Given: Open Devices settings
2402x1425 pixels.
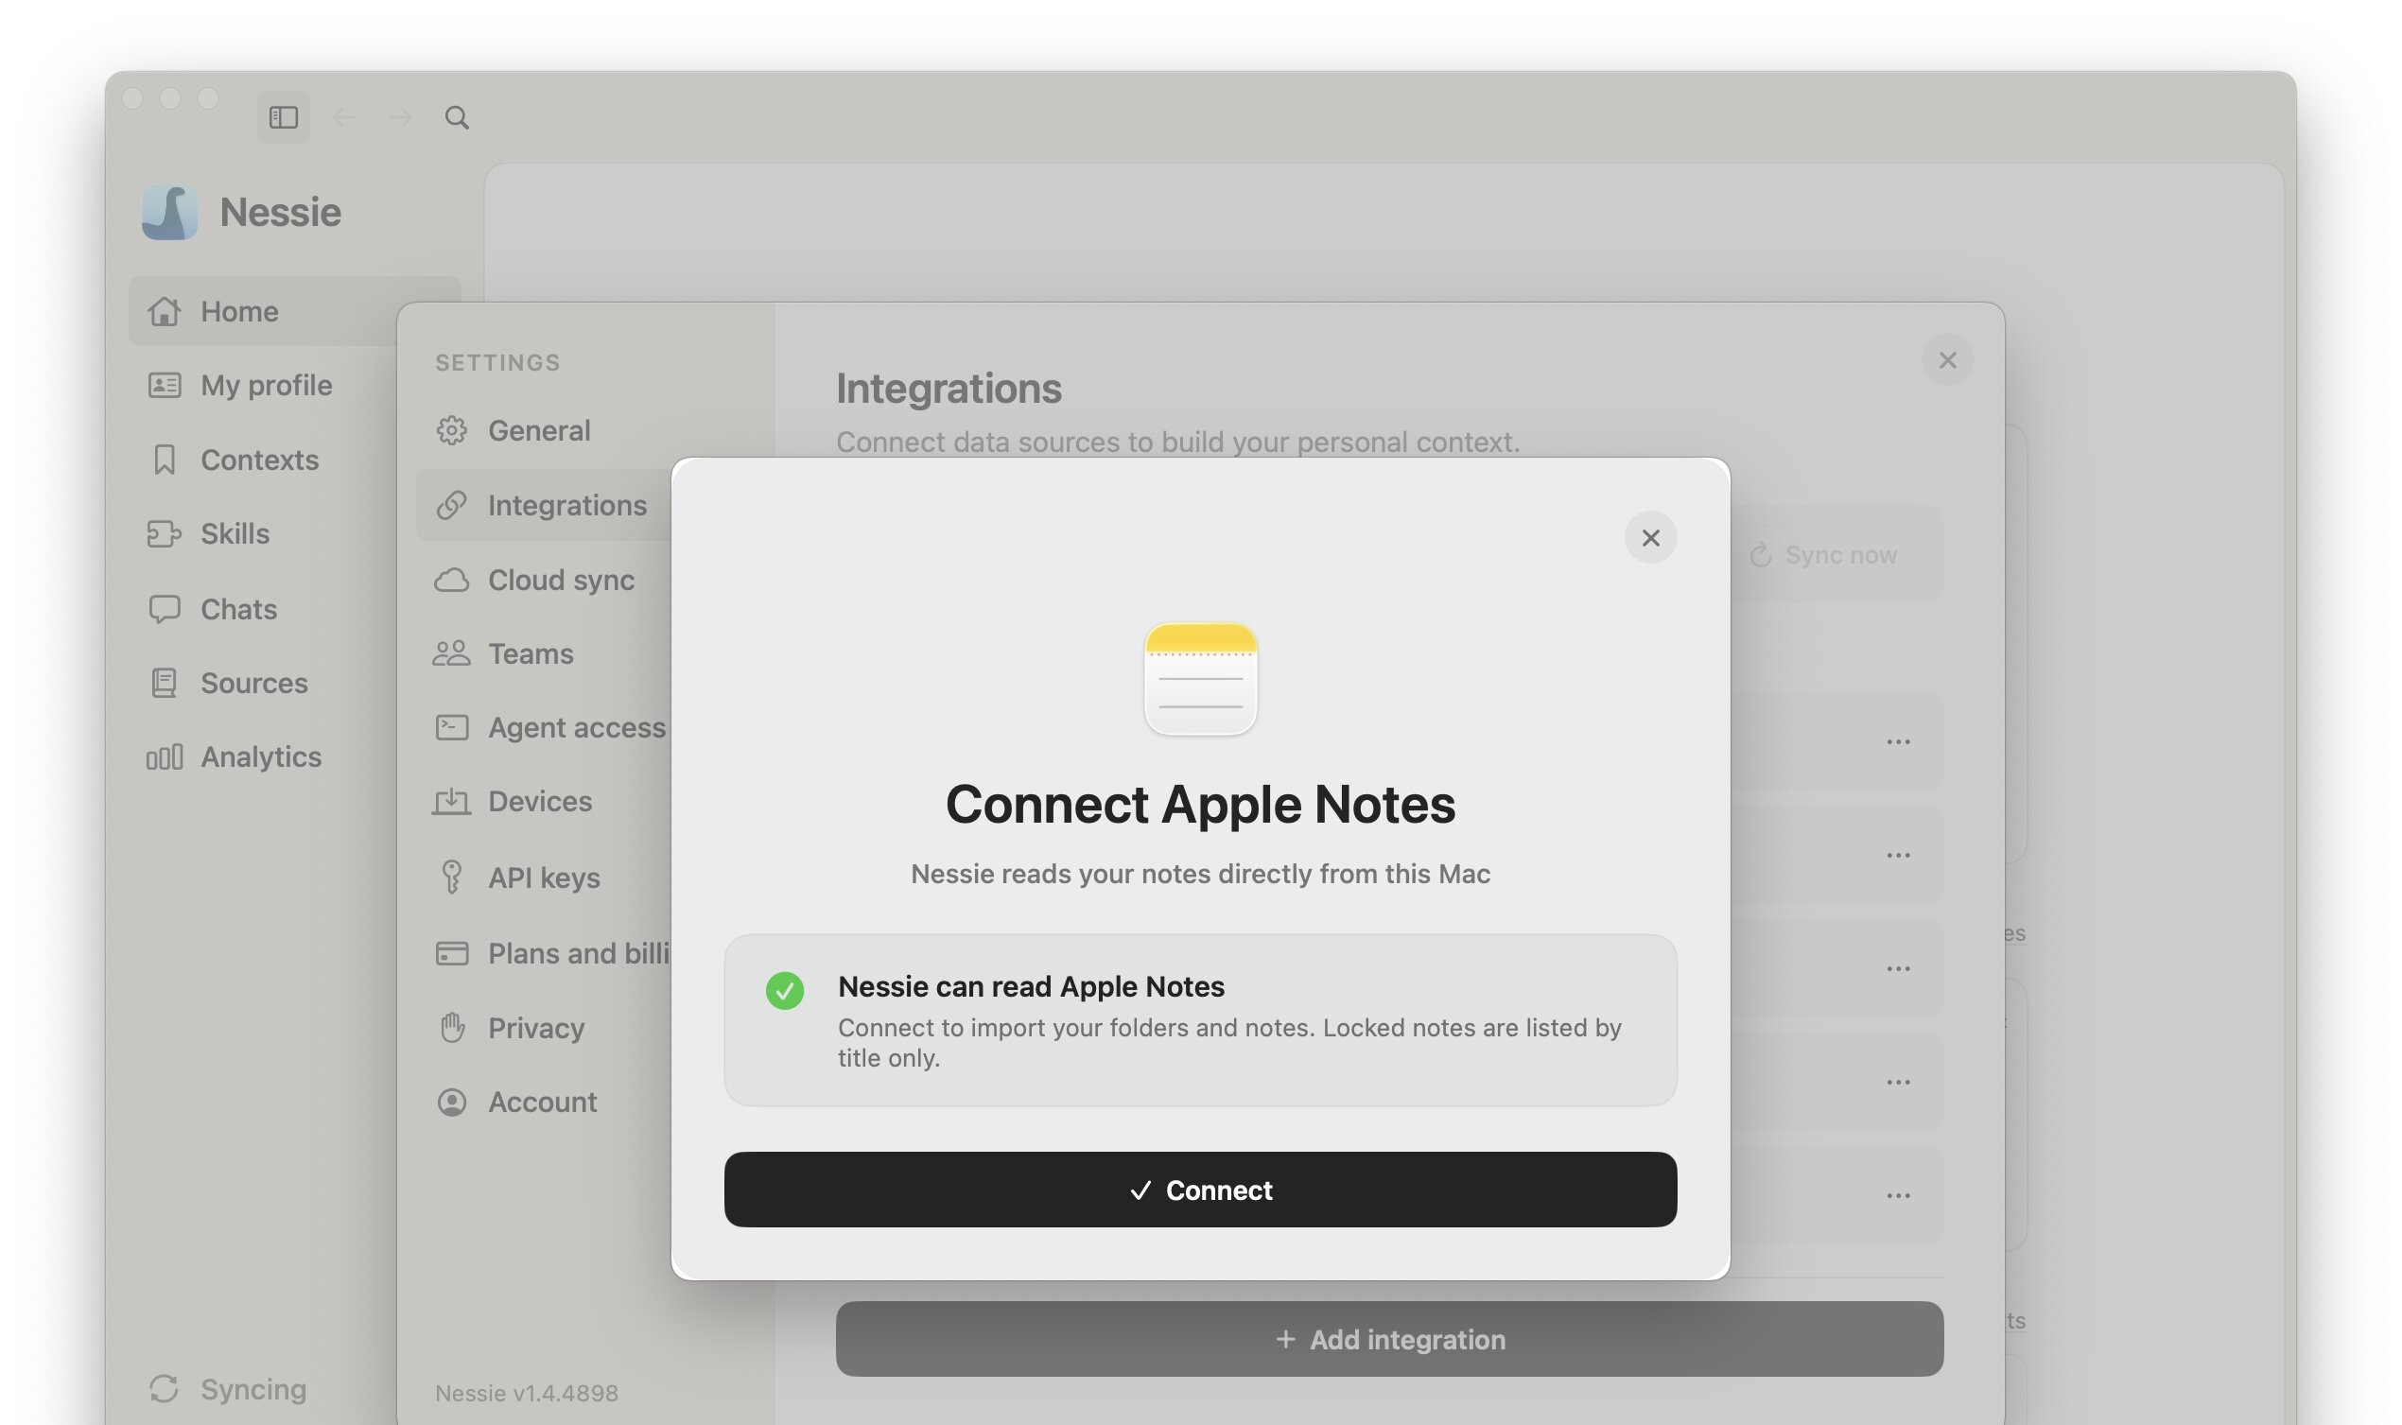Looking at the screenshot, I should [x=513, y=801].
